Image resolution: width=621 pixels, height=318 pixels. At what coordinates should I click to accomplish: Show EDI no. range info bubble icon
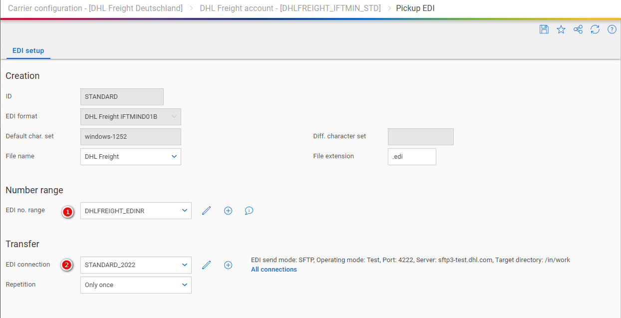click(249, 211)
